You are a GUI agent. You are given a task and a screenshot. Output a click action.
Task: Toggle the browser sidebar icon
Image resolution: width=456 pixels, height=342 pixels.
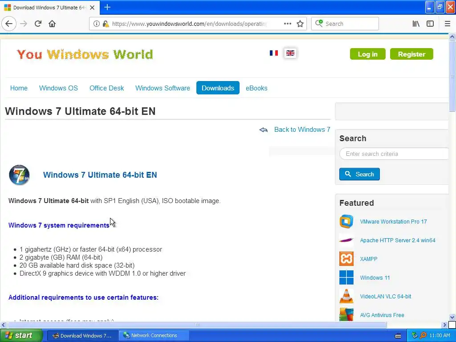pos(430,24)
